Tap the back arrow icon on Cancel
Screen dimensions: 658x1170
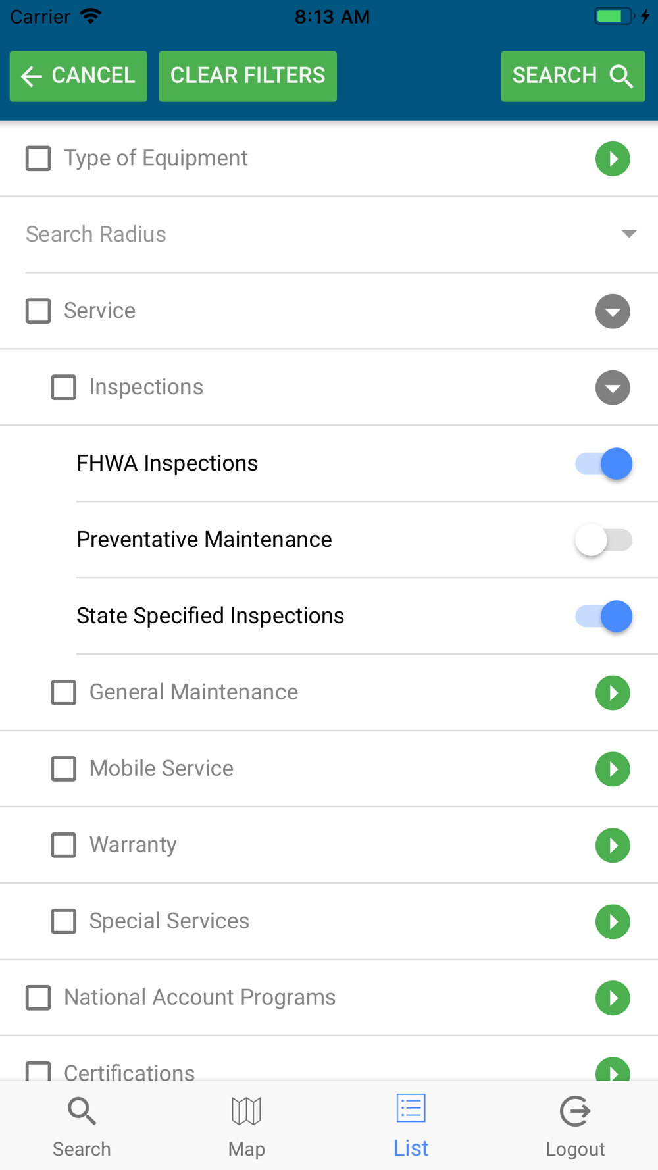click(31, 76)
